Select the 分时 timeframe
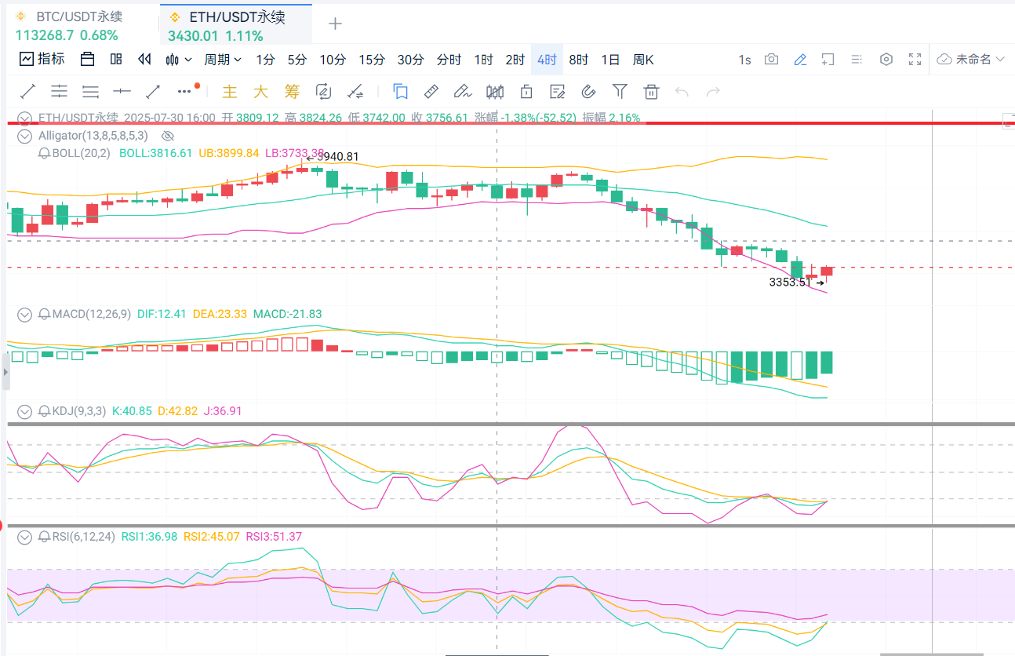 tap(449, 60)
